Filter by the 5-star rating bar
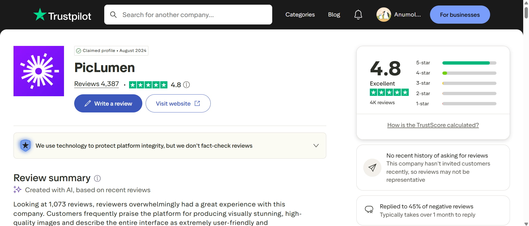Image resolution: width=529 pixels, height=226 pixels. (x=469, y=63)
